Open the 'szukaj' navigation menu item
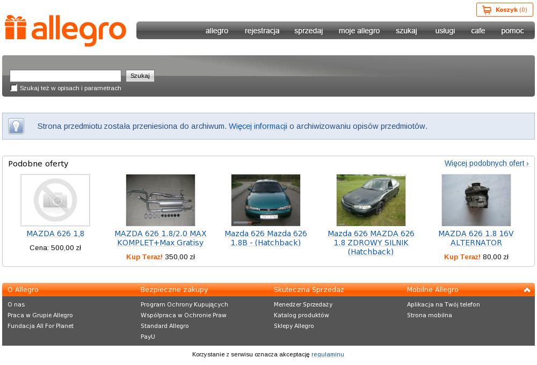This screenshot has width=537, height=365. click(407, 31)
